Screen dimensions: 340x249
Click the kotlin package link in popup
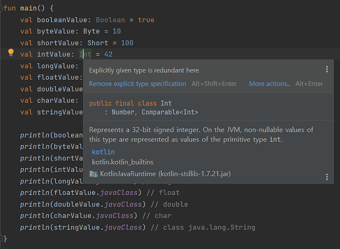point(103,151)
